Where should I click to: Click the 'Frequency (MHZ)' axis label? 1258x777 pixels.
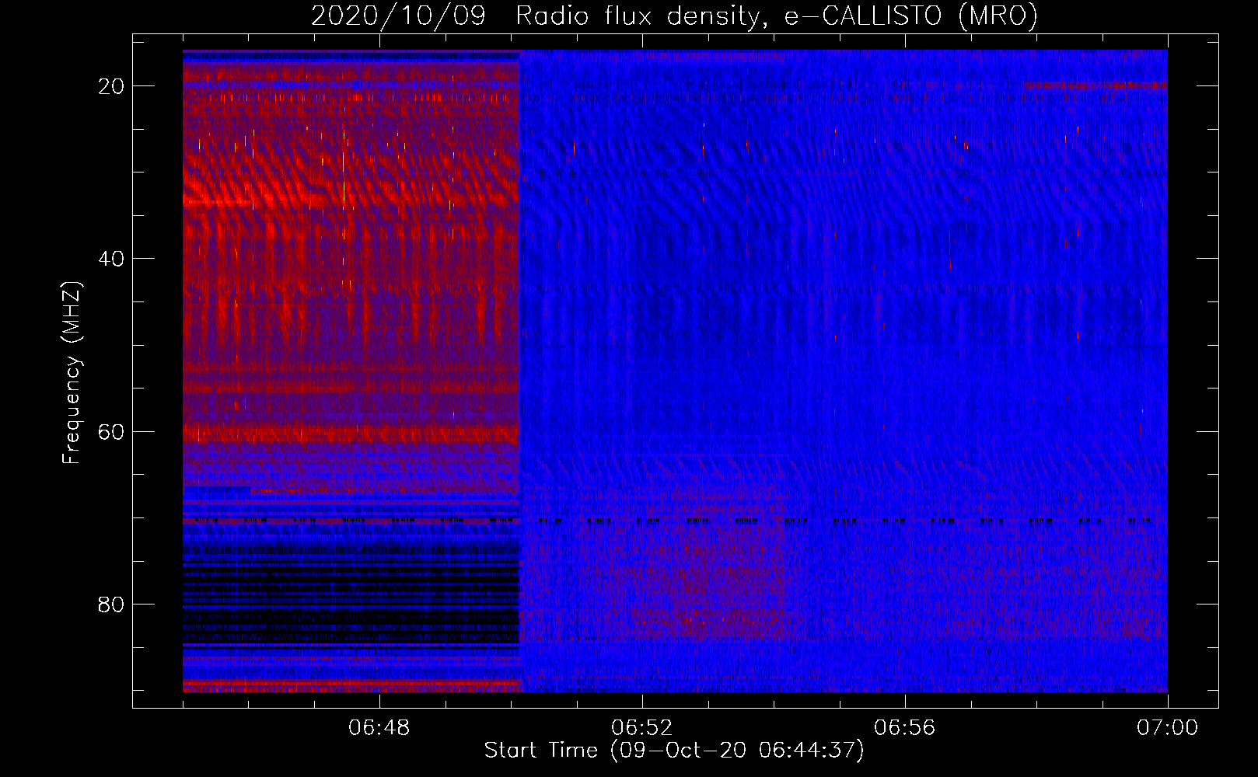pyautogui.click(x=72, y=373)
